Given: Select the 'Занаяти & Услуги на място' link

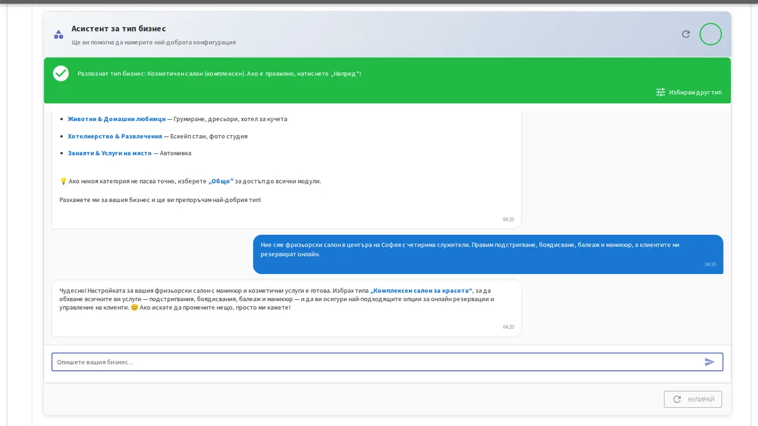Looking at the screenshot, I should pos(110,153).
